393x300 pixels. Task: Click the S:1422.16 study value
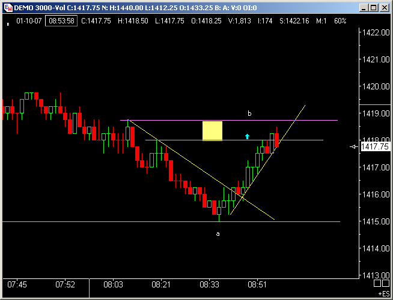[x=294, y=21]
